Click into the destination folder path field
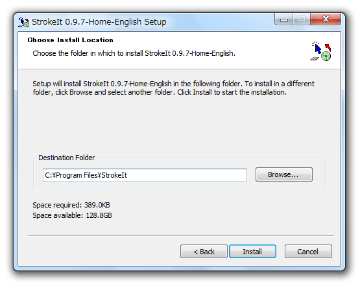This screenshot has width=360, height=286. coord(145,175)
